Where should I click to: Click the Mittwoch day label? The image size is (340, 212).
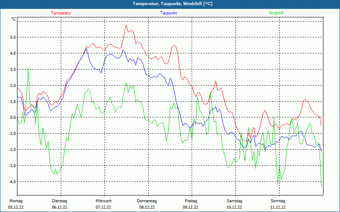point(104,201)
